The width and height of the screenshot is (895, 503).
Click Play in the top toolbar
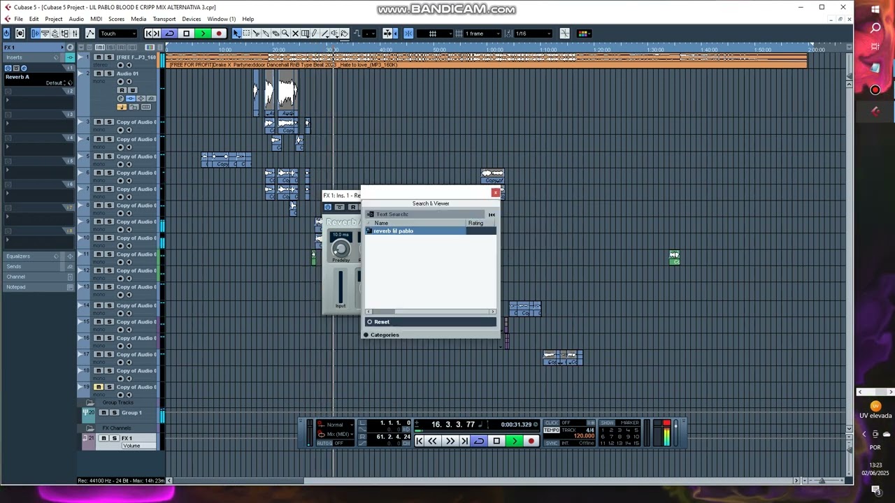203,33
